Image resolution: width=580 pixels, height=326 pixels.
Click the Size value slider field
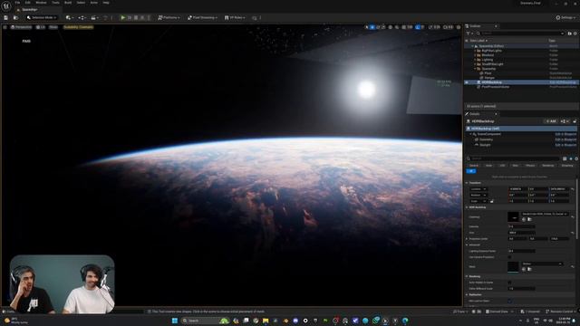click(x=522, y=233)
